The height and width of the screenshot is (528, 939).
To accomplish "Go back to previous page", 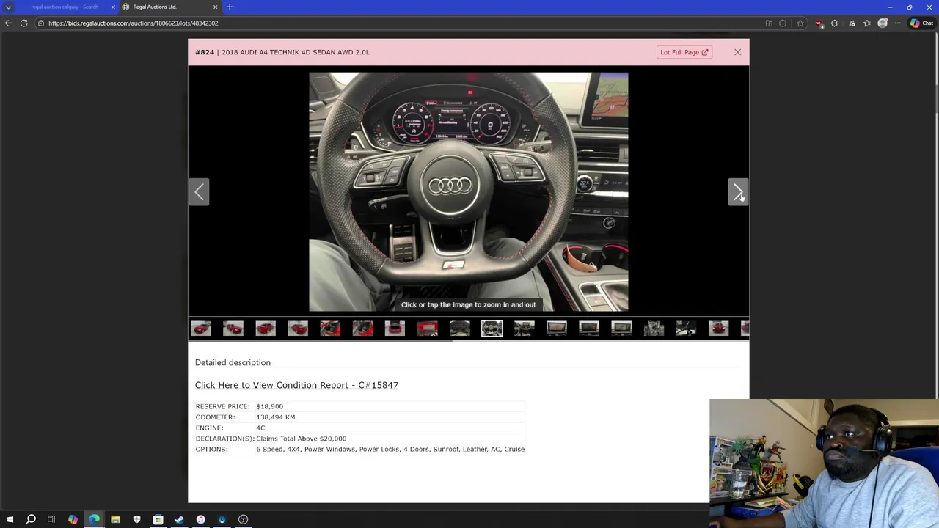I will click(x=8, y=23).
